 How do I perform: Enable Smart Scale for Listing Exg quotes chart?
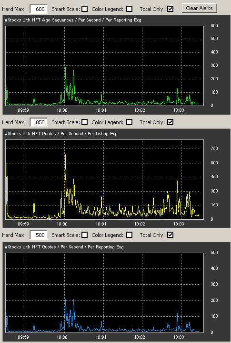pyautogui.click(x=85, y=122)
